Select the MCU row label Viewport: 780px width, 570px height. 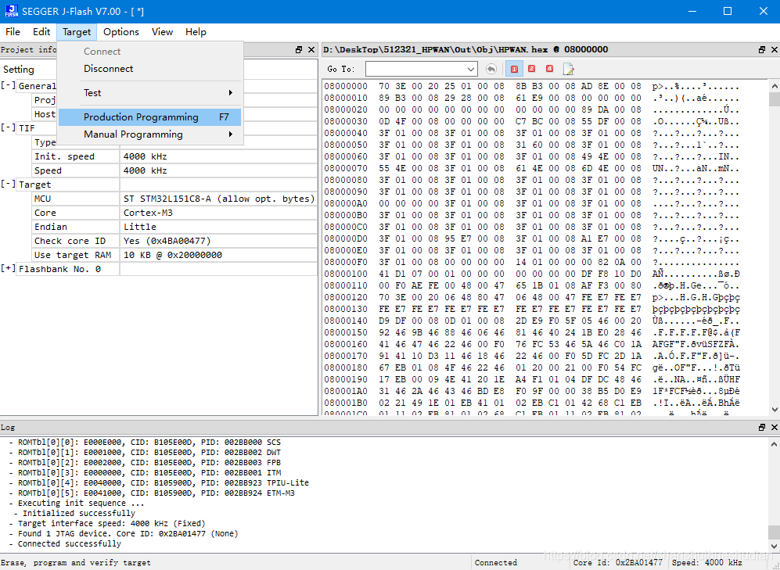pyautogui.click(x=75, y=199)
